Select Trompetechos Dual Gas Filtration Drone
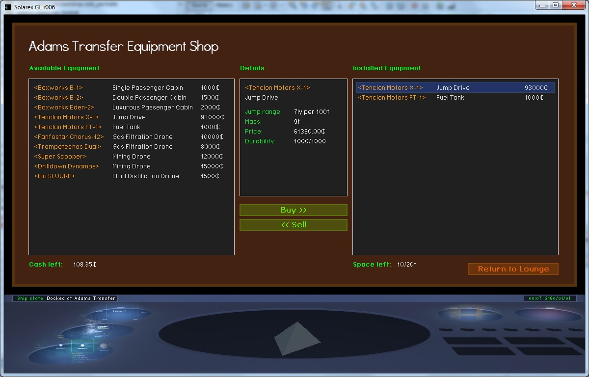This screenshot has width=589, height=377. (127, 147)
